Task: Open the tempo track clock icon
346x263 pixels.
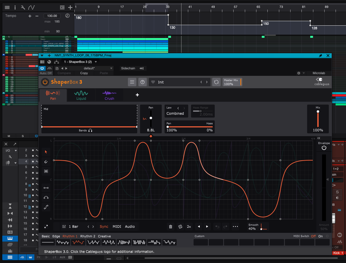Action: pos(67,16)
